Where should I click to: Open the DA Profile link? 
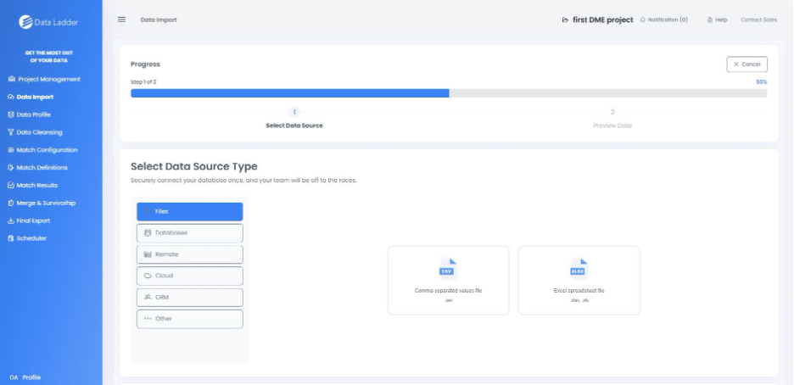25,377
